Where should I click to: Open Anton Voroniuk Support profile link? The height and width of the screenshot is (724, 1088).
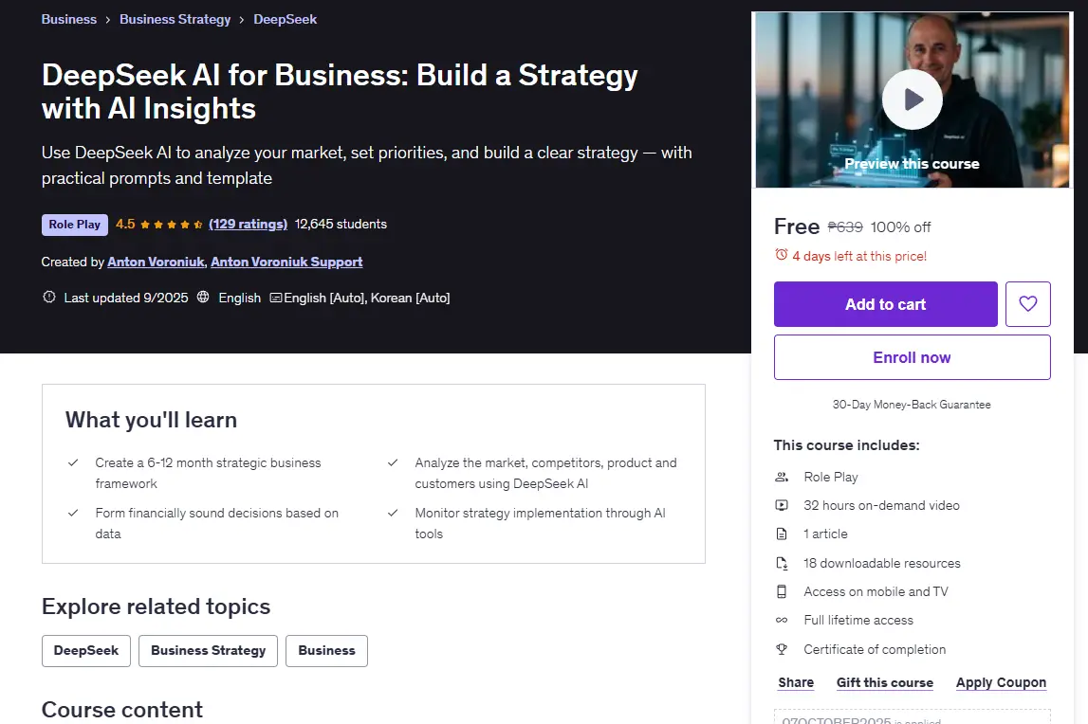pyautogui.click(x=286, y=262)
